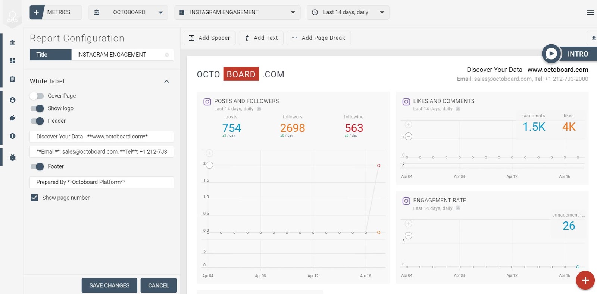
Task: Open the Last 14 days, daily dropdown
Action: pos(348,12)
